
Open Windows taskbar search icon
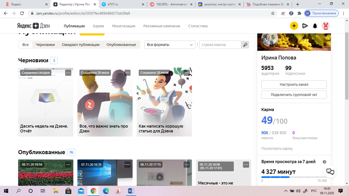[x=18, y=191]
